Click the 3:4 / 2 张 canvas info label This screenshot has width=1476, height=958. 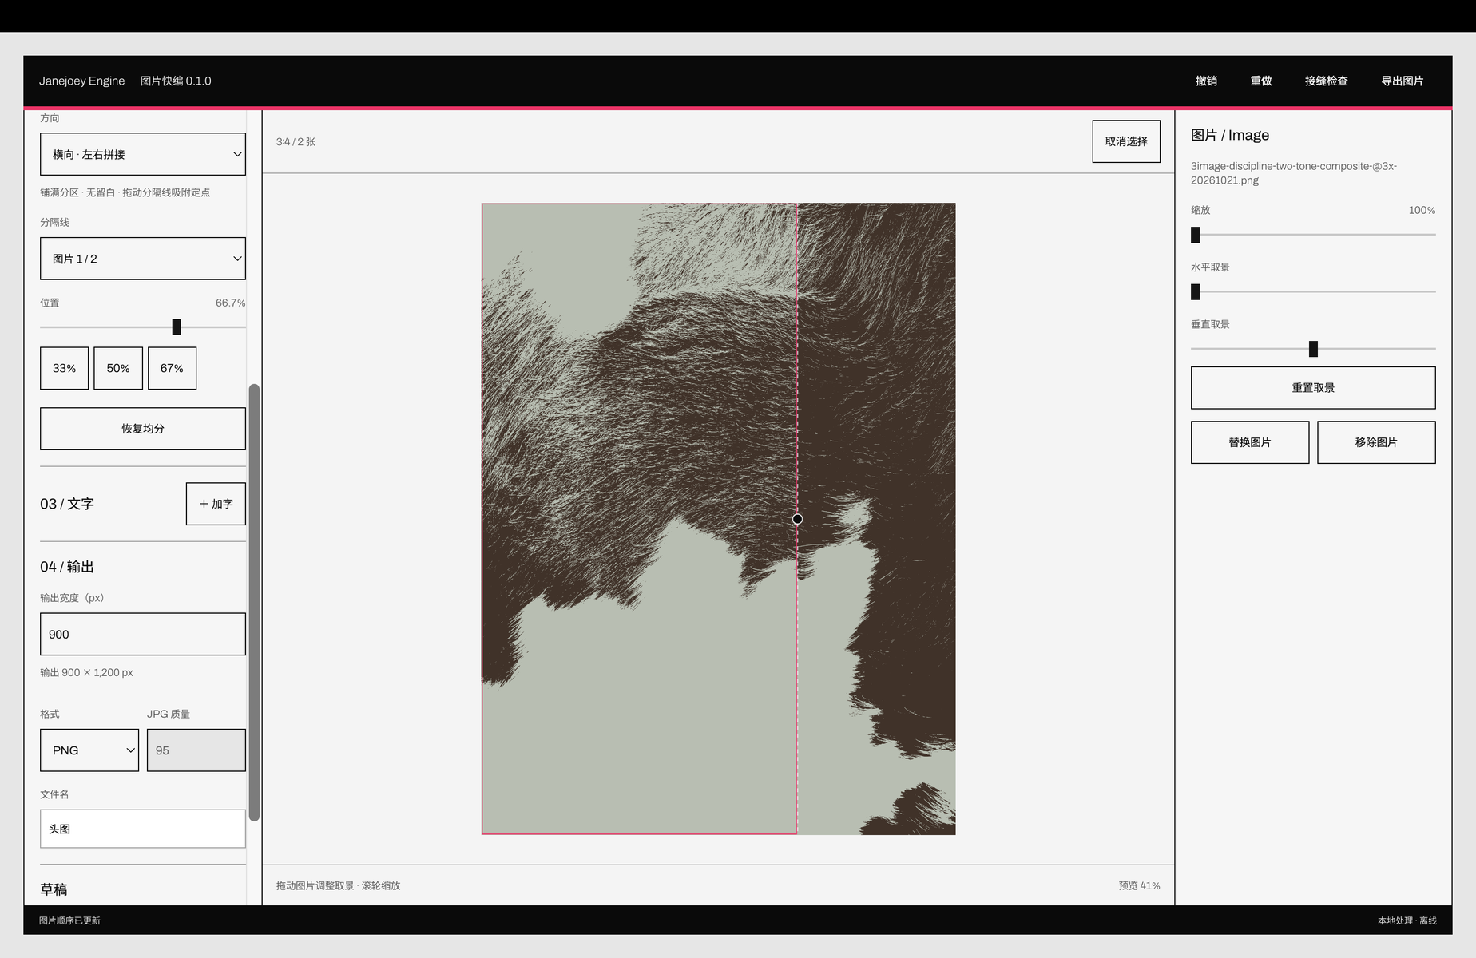click(296, 141)
